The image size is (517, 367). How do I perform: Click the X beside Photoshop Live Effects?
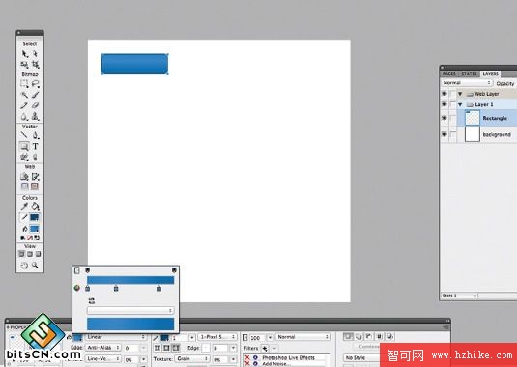tap(247, 357)
